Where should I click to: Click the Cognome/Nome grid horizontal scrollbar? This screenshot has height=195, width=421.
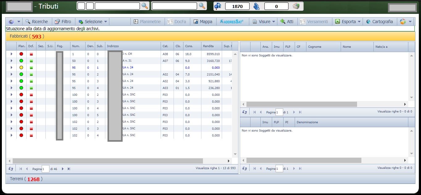[x=301, y=104]
